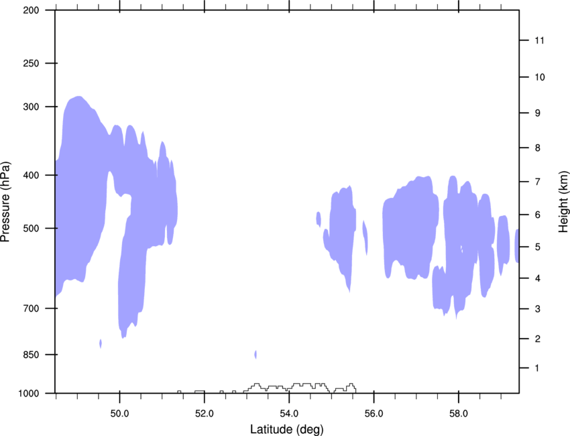Select the 200 pressure tick label
The height and width of the screenshot is (436, 570).
tap(31, 10)
